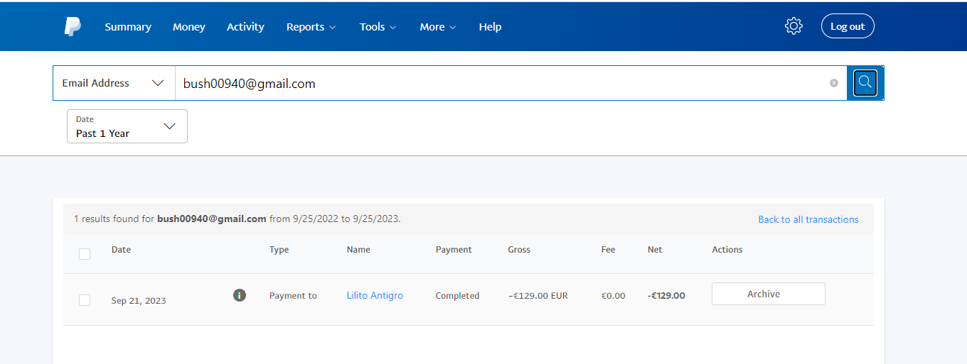Screen dimensions: 967x364
Task: Open the Email Address search type dropdown
Action: coord(114,83)
